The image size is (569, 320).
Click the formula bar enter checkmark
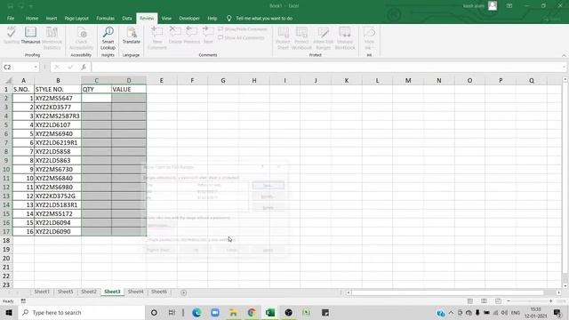(70, 67)
